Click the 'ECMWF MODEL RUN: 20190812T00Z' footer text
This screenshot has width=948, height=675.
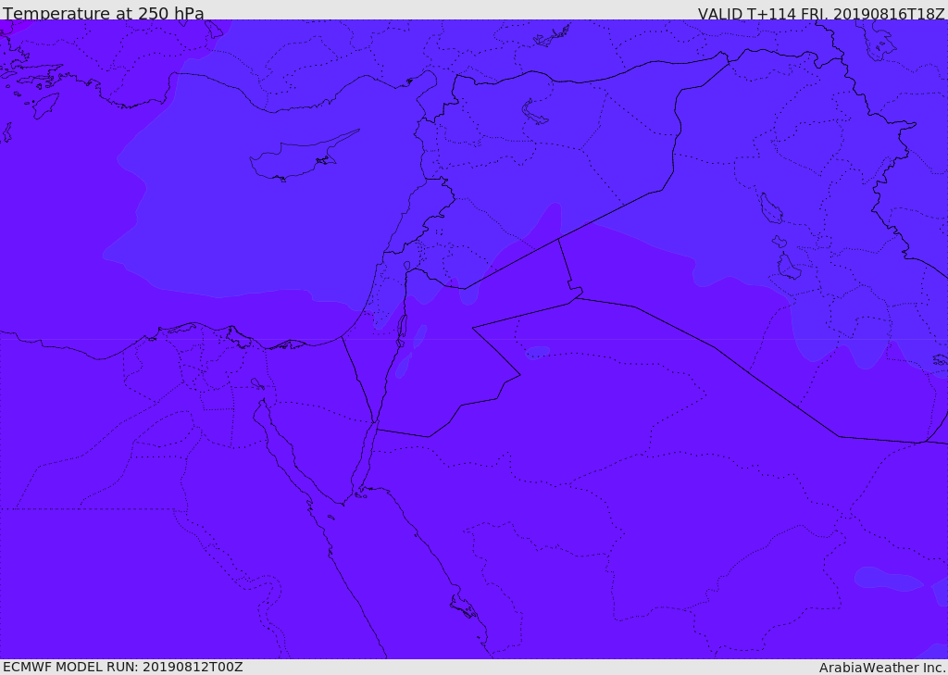123,668
